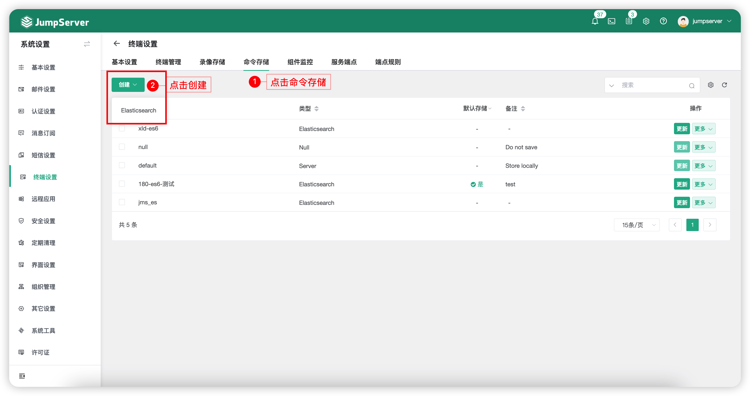Click the table column settings gear icon
The height and width of the screenshot is (396, 750).
click(x=711, y=85)
